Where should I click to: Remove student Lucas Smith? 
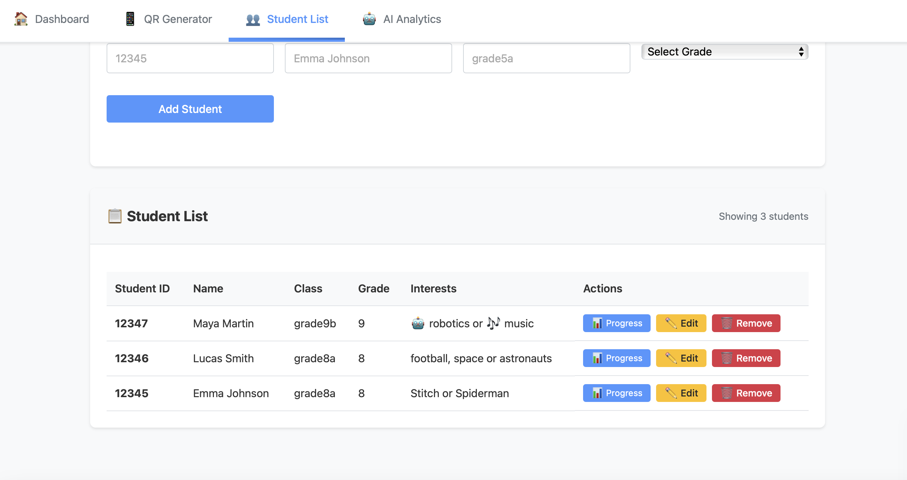coord(746,358)
